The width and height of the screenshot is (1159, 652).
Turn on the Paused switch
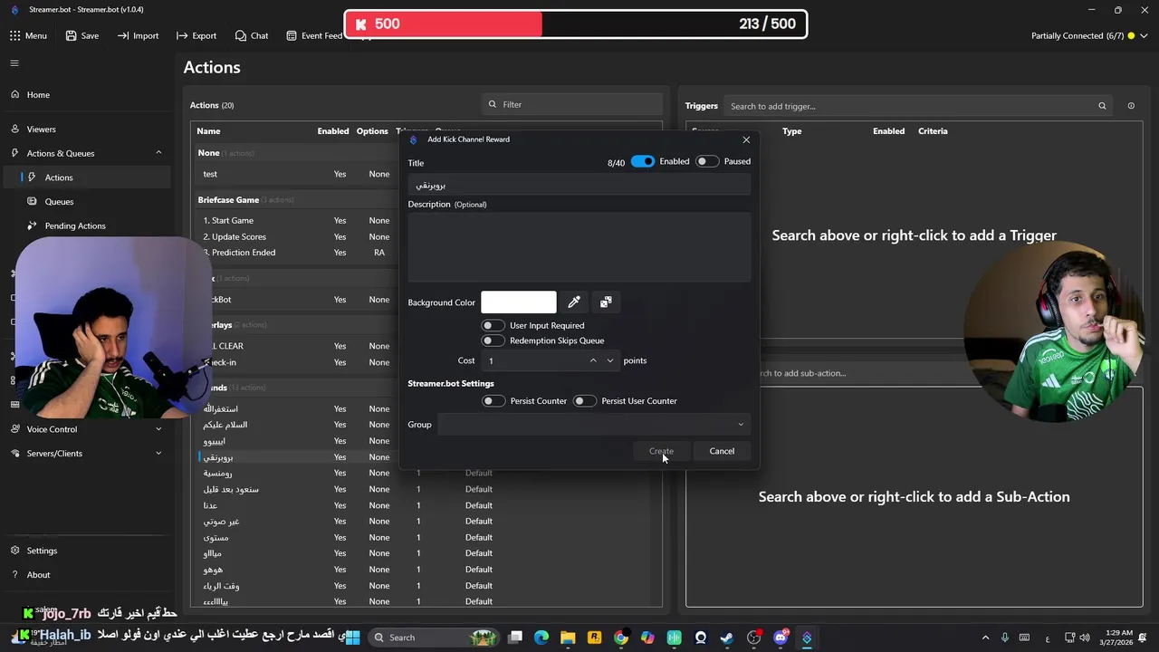[x=707, y=161]
